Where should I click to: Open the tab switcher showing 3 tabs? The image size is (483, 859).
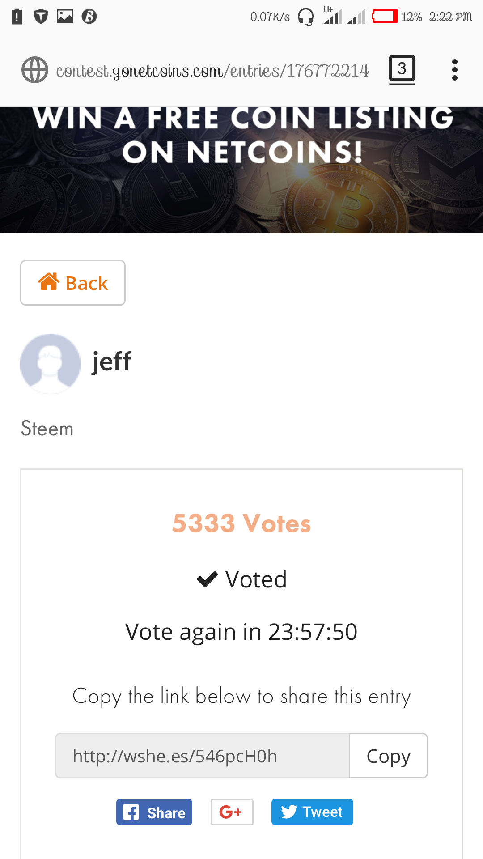402,69
